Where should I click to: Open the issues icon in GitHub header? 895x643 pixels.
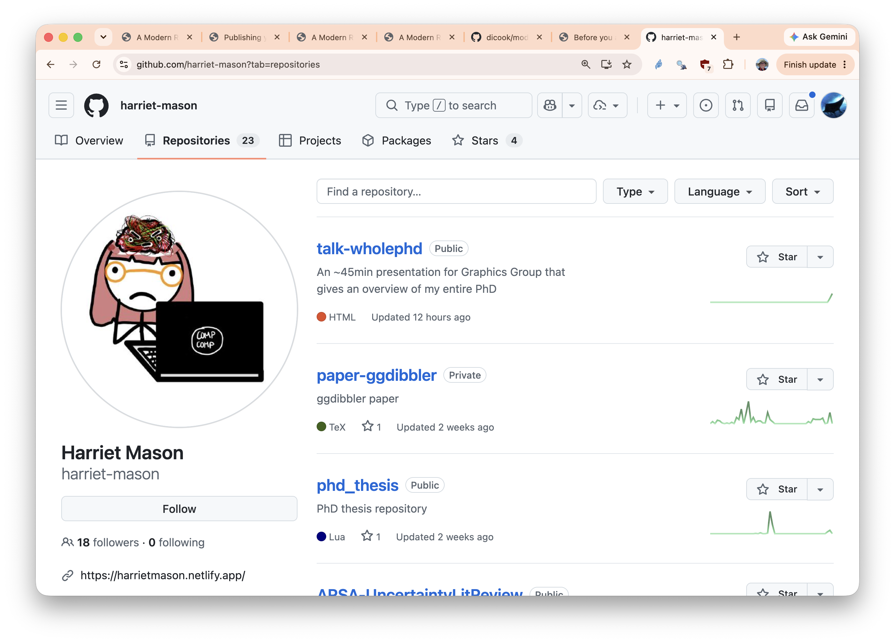click(x=706, y=105)
